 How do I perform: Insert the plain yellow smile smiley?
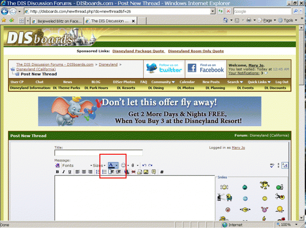pos(265,198)
